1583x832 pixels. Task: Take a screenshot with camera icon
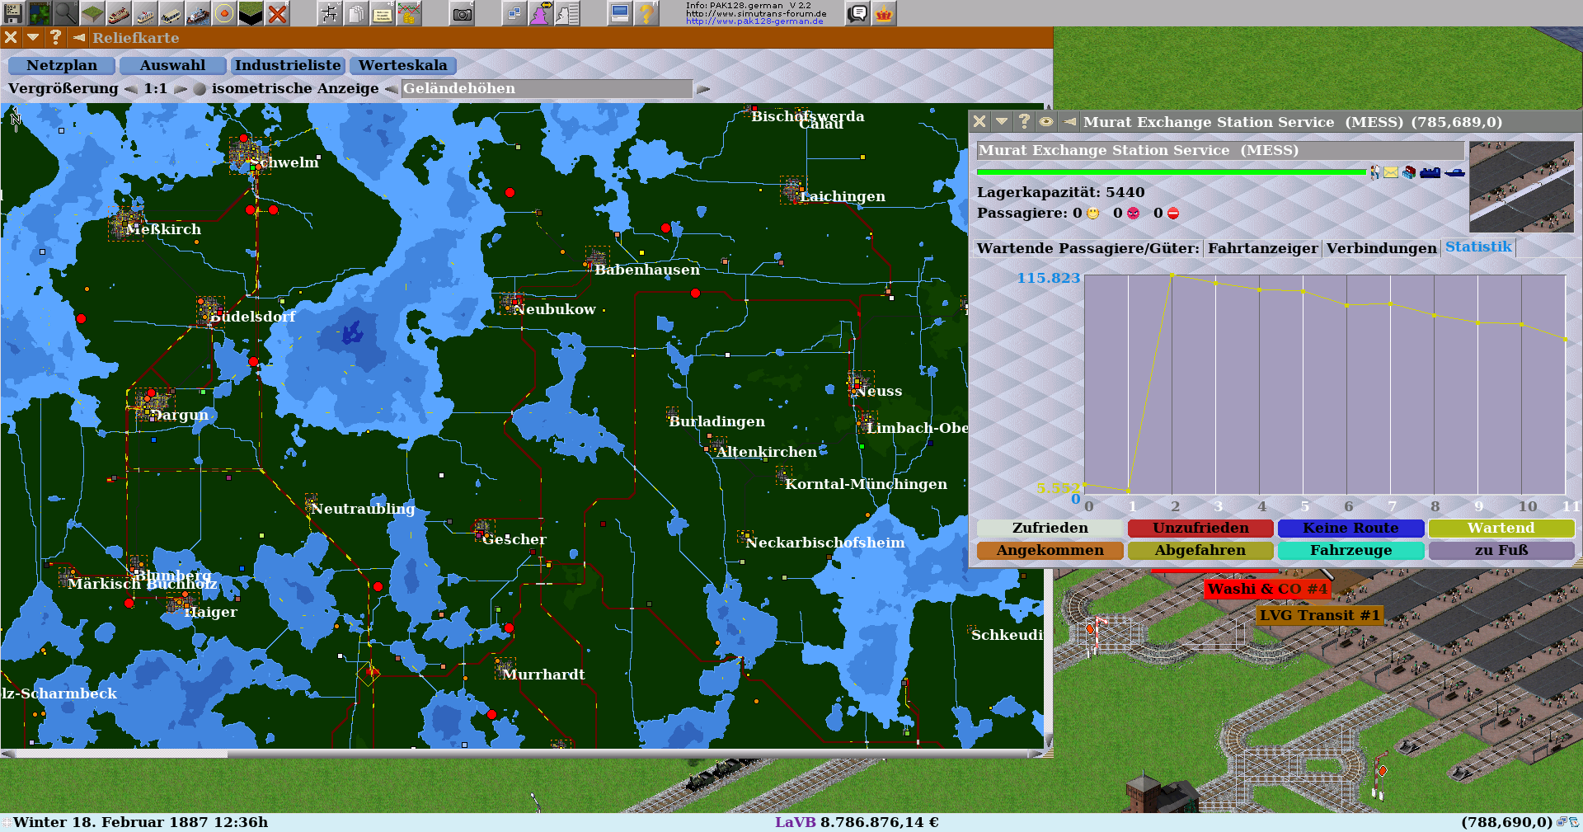coord(463,12)
